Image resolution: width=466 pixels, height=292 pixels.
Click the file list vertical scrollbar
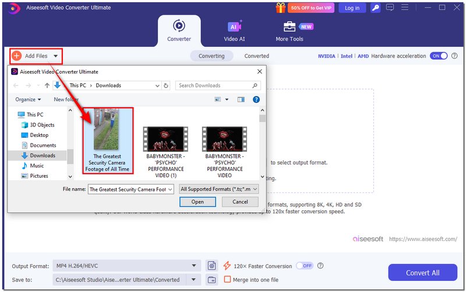[x=262, y=146]
